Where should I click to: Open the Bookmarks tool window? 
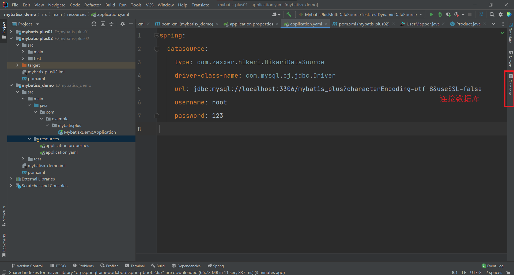(x=4, y=245)
